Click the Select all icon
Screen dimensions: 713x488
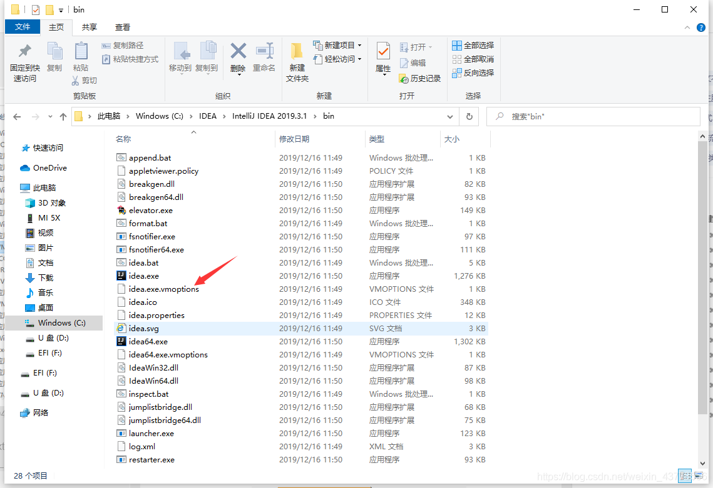pos(456,46)
